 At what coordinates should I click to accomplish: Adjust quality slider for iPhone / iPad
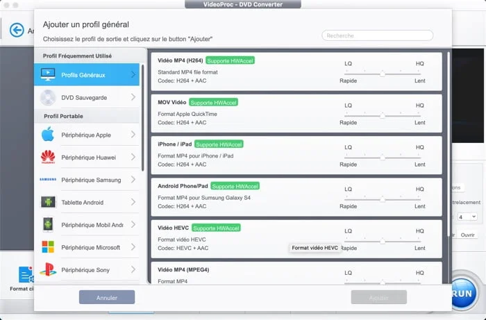click(383, 158)
